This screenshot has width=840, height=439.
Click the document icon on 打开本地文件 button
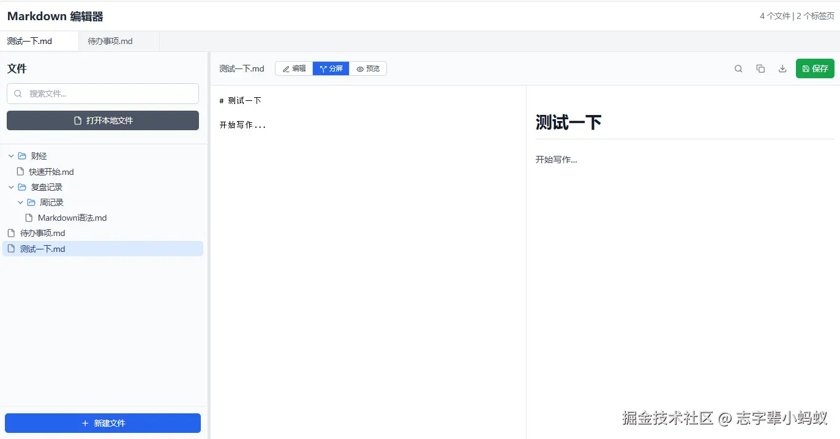point(78,120)
